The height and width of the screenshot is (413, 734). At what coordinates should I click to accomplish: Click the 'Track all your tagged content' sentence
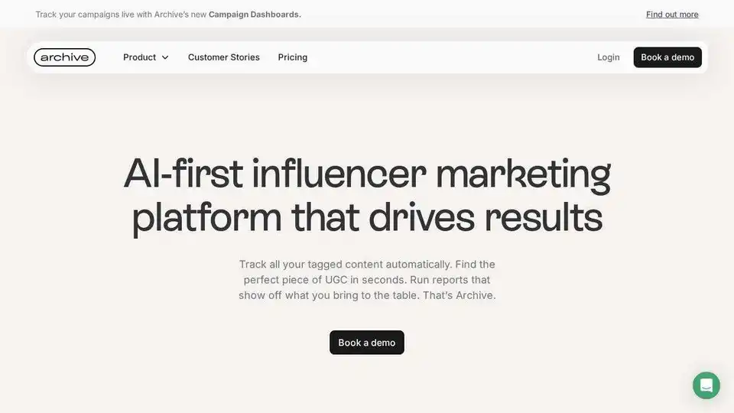346,264
